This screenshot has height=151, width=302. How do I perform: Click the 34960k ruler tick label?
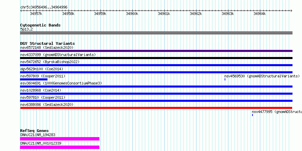point(132,14)
